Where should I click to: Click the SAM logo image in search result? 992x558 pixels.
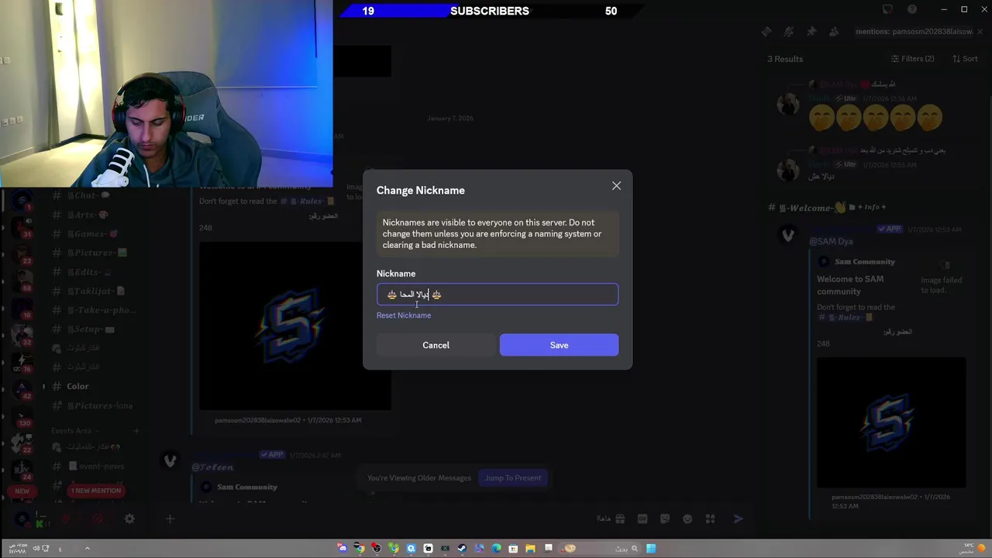891,422
